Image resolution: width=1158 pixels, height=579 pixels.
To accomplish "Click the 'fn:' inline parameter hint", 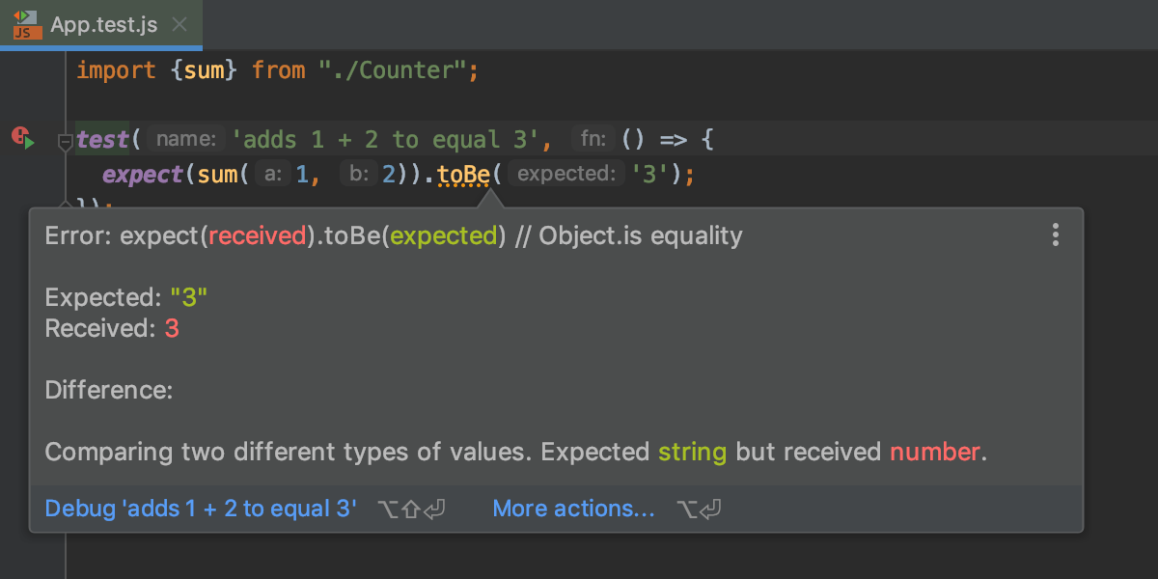I will pyautogui.click(x=592, y=138).
